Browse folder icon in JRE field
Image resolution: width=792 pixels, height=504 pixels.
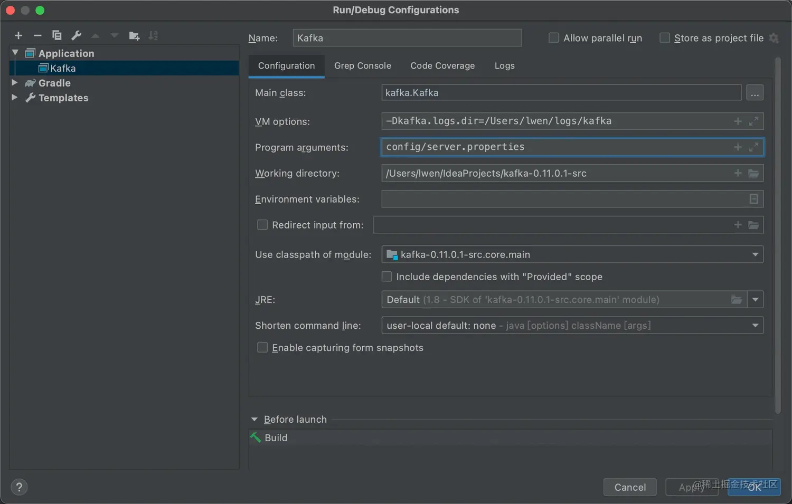(737, 300)
